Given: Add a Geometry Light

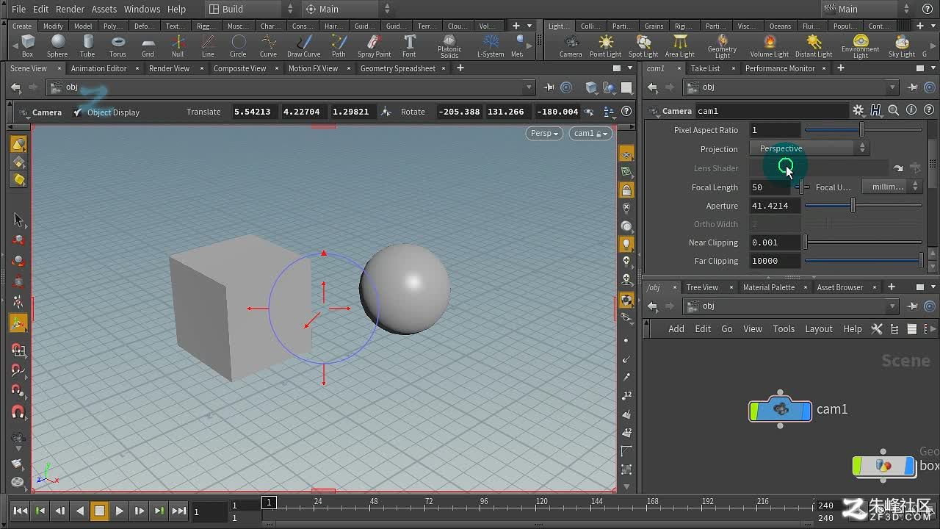Looking at the screenshot, I should pyautogui.click(x=723, y=46).
